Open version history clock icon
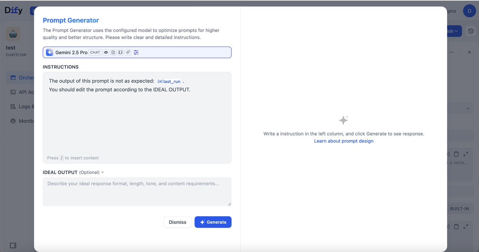Viewport: 479px width, 252px height. [x=471, y=31]
